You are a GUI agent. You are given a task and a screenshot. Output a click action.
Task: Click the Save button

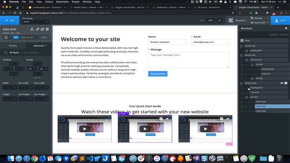pyautogui.click(x=280, y=20)
